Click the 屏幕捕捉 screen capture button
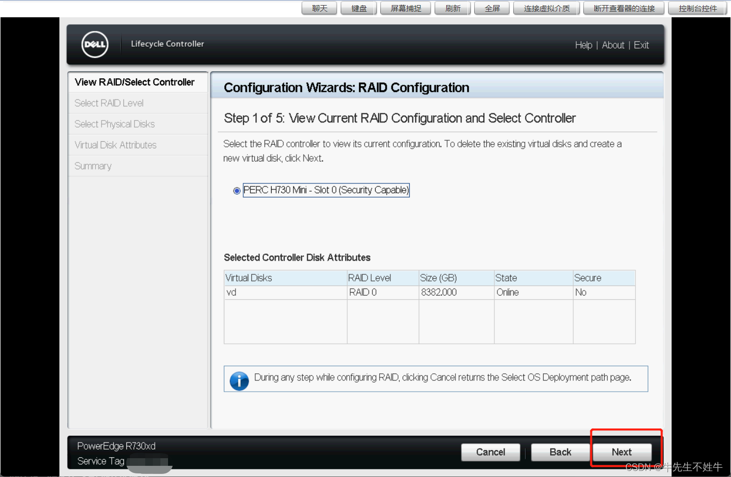731x477 pixels. [406, 8]
